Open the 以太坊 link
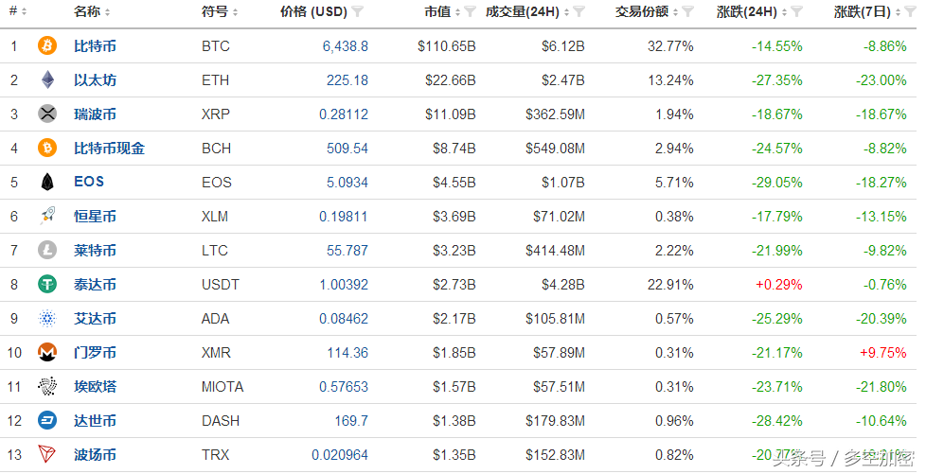This screenshot has width=926, height=474. 95,80
